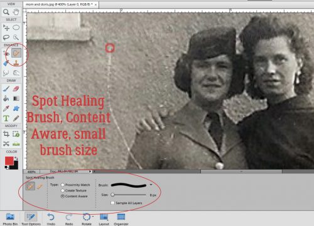
Task: Click the Undo button
Action: pyautogui.click(x=51, y=219)
